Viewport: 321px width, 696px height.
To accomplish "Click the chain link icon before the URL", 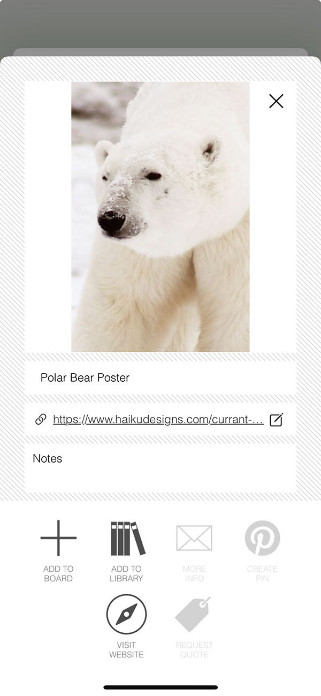I will point(41,419).
